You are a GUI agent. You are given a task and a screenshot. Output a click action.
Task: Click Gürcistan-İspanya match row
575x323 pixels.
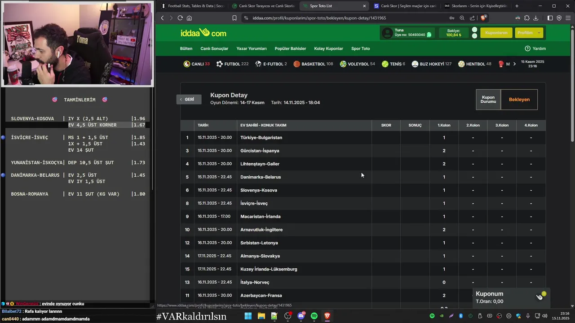tap(363, 151)
